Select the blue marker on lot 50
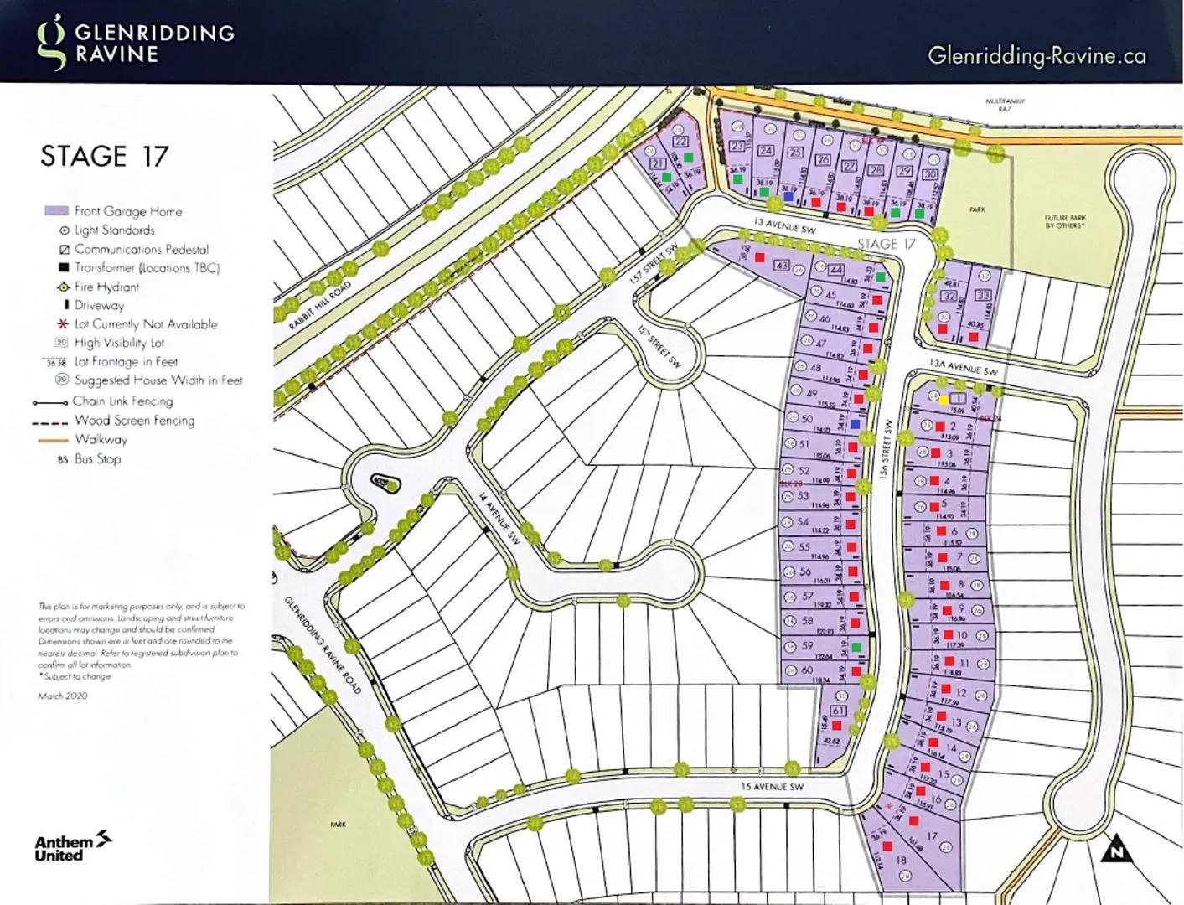 tap(854, 425)
